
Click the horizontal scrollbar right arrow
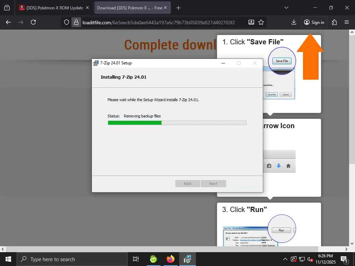click(x=346, y=249)
